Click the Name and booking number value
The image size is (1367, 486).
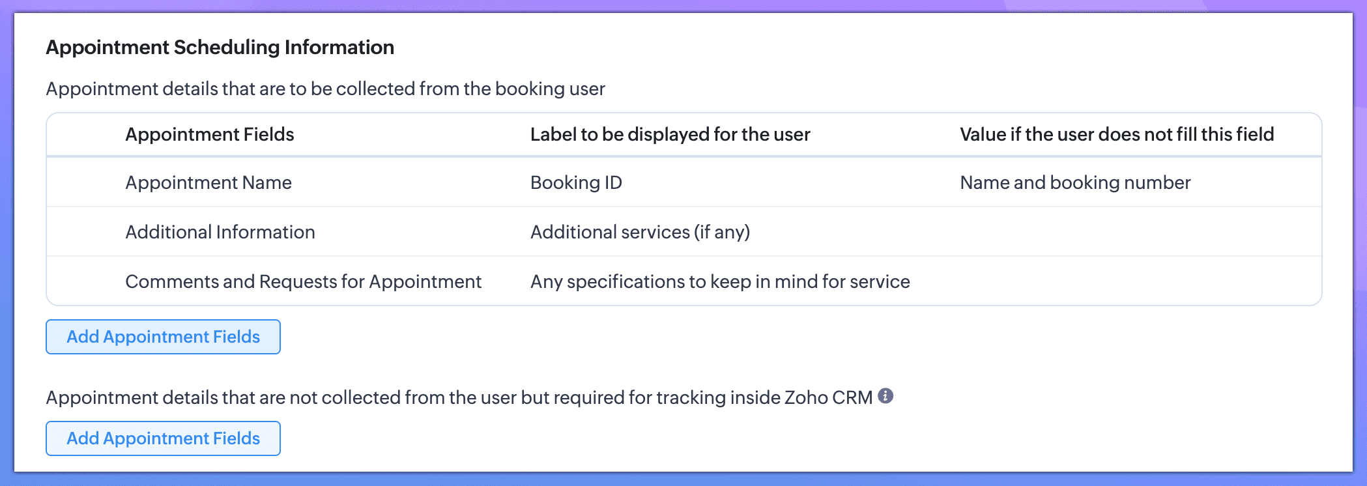pyautogui.click(x=1075, y=182)
